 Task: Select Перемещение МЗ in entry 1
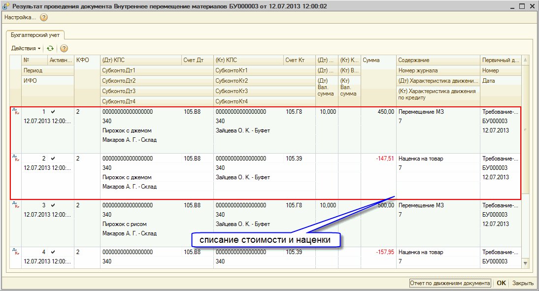pos(421,112)
